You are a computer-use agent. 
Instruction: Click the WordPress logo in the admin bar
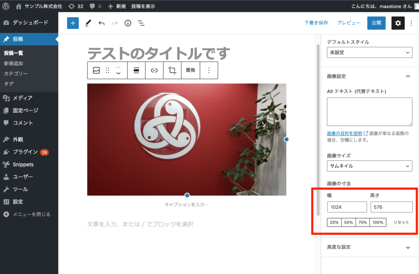[6, 6]
